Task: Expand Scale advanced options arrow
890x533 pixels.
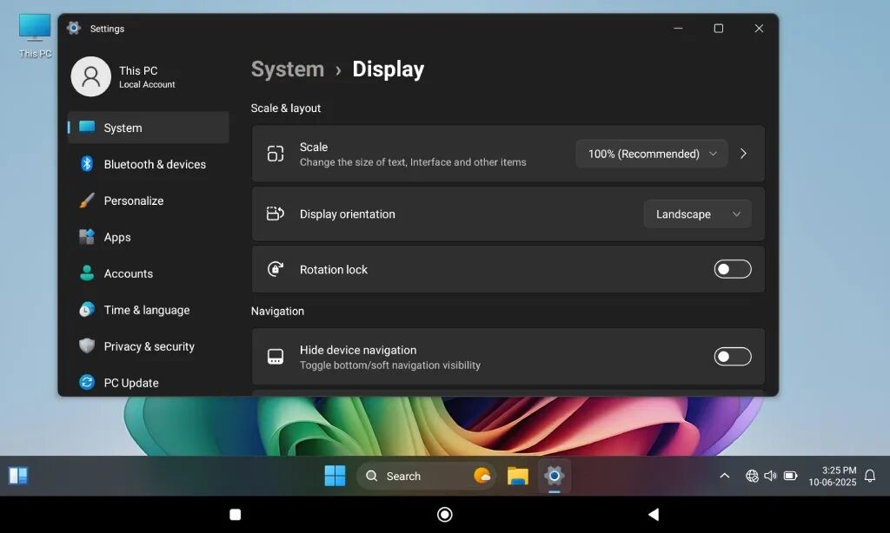Action: (x=743, y=154)
